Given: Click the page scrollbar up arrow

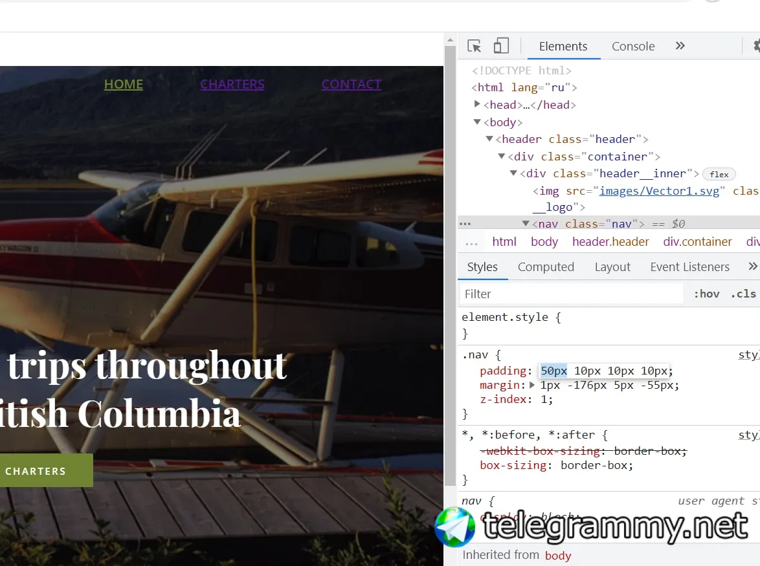Looking at the screenshot, I should click(450, 40).
